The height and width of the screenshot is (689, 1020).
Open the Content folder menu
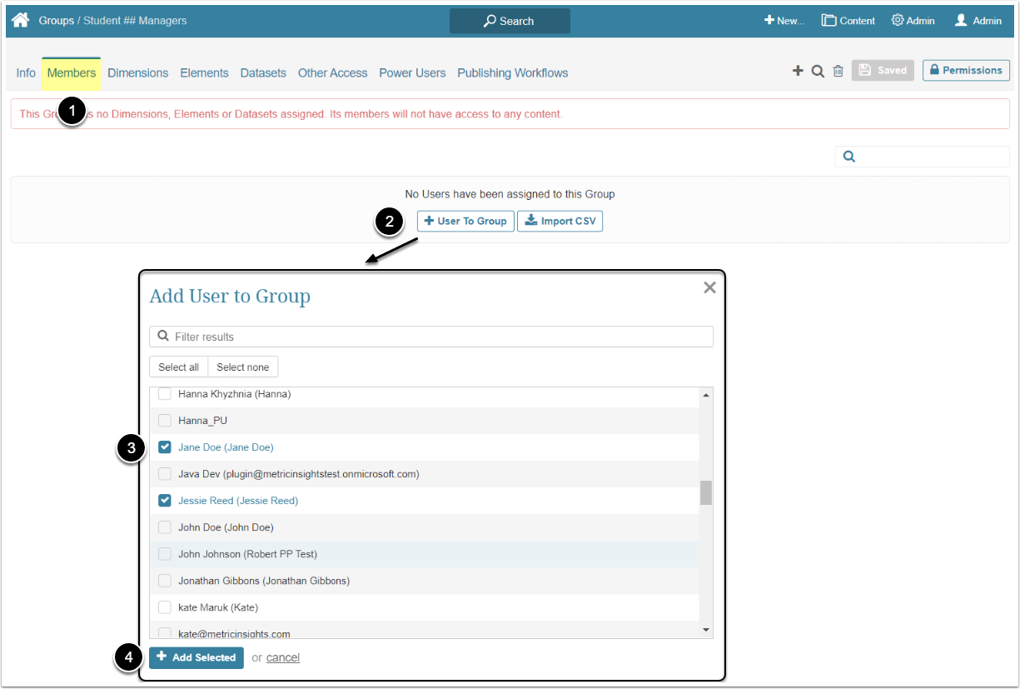click(x=848, y=21)
